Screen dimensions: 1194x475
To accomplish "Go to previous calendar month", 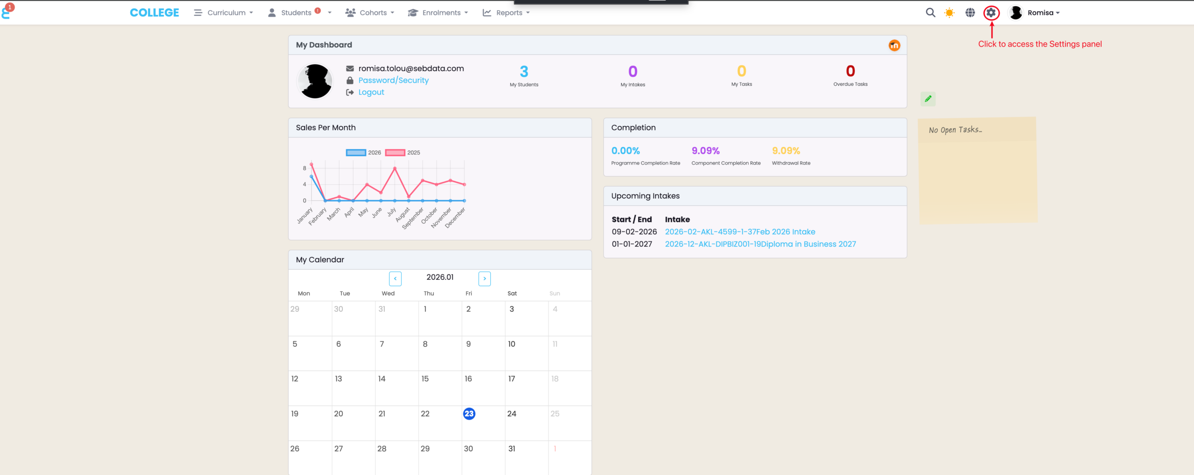I will point(395,278).
